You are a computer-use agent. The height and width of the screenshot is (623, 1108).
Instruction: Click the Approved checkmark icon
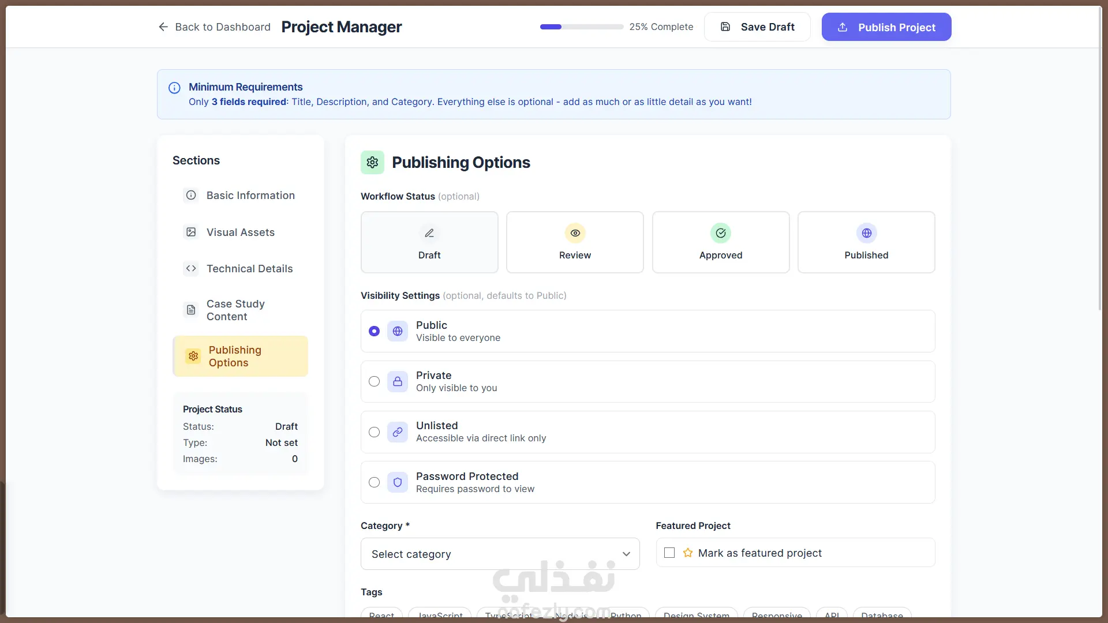pyautogui.click(x=721, y=233)
